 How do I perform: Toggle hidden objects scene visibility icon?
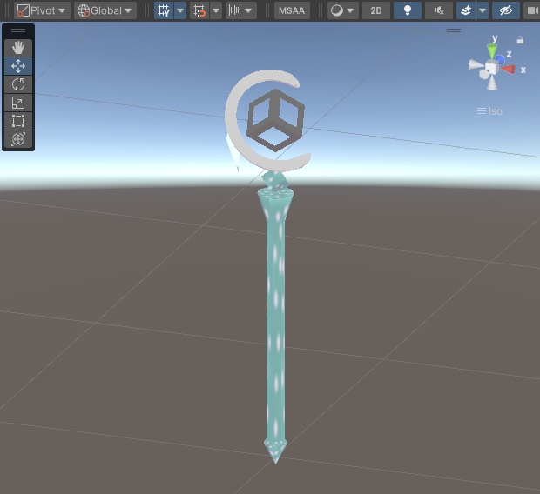tap(506, 10)
